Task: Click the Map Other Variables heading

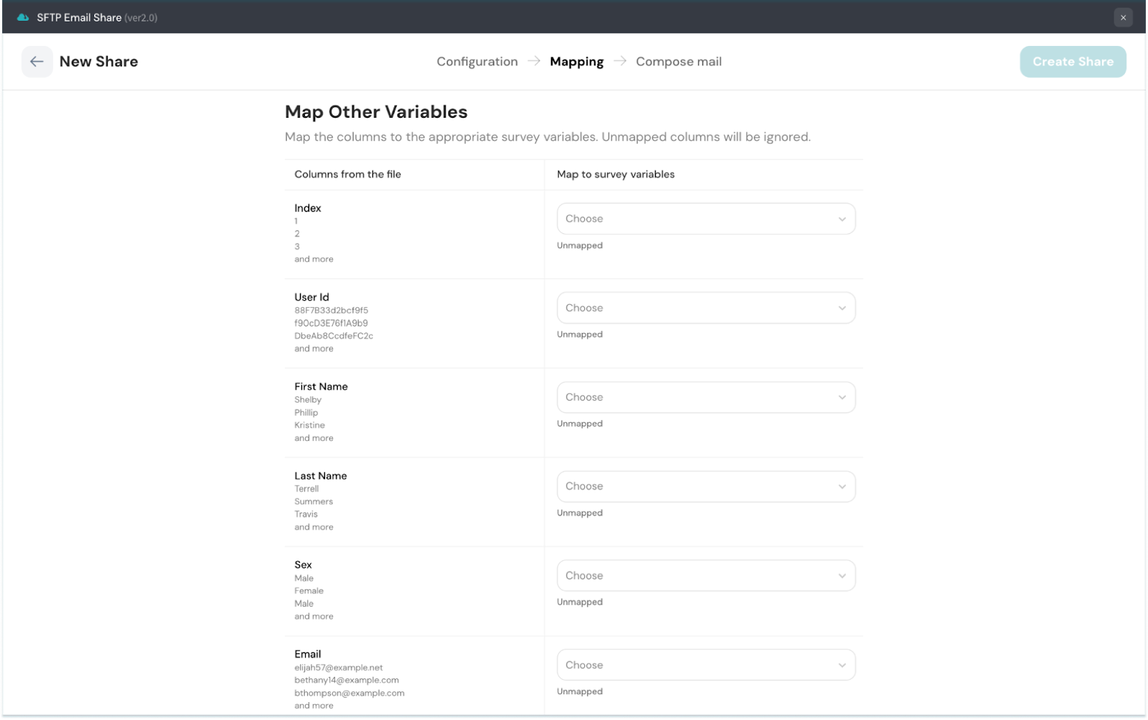Action: point(376,112)
